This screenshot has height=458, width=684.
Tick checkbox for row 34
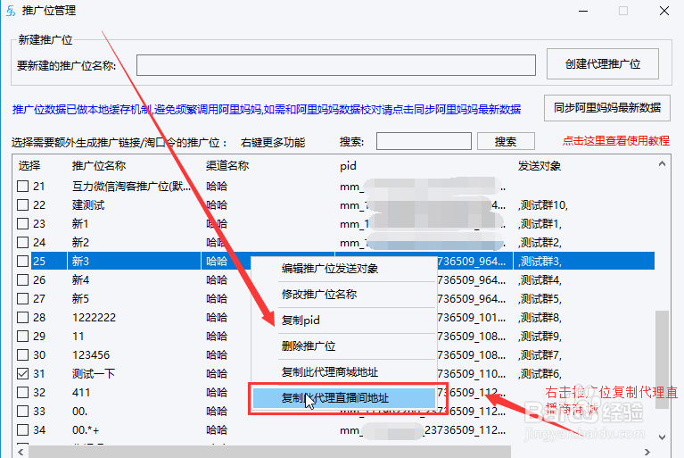22,430
